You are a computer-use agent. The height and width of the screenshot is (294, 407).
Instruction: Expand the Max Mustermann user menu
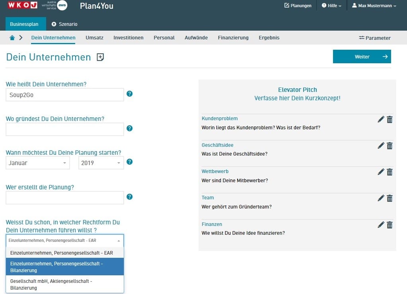click(374, 6)
